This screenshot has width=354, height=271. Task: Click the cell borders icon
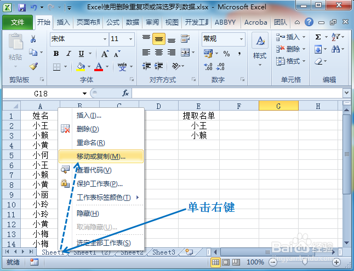56,67
